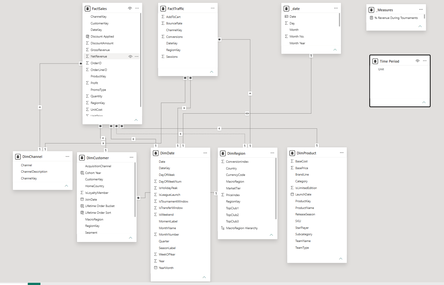Screen dimensions: 444x285
Task: Click the DimChannel table icon
Action: [x=18, y=157]
